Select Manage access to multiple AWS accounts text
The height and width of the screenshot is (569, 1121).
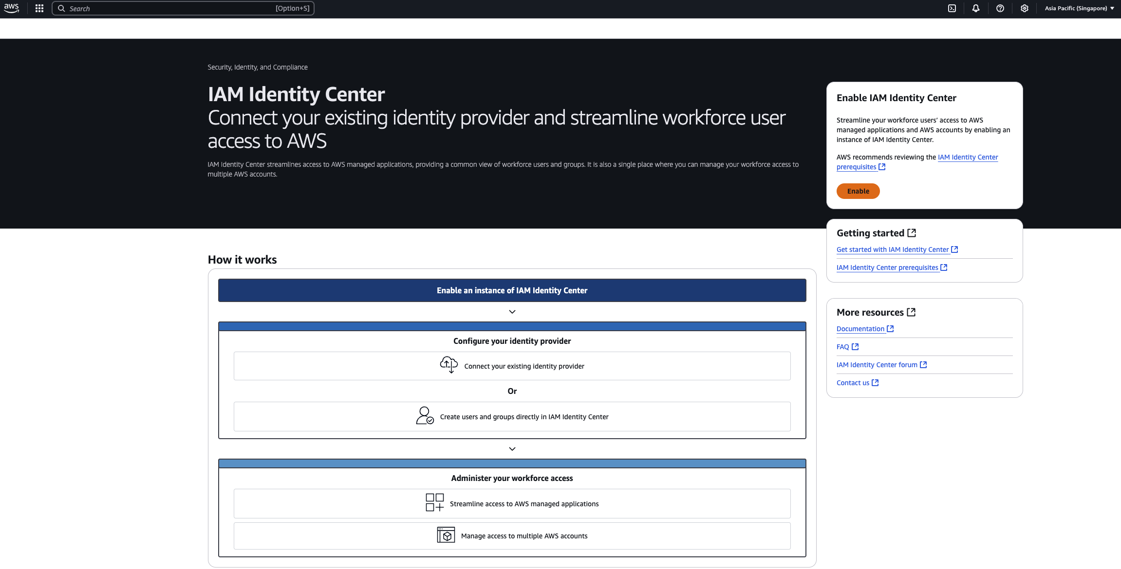pos(524,536)
